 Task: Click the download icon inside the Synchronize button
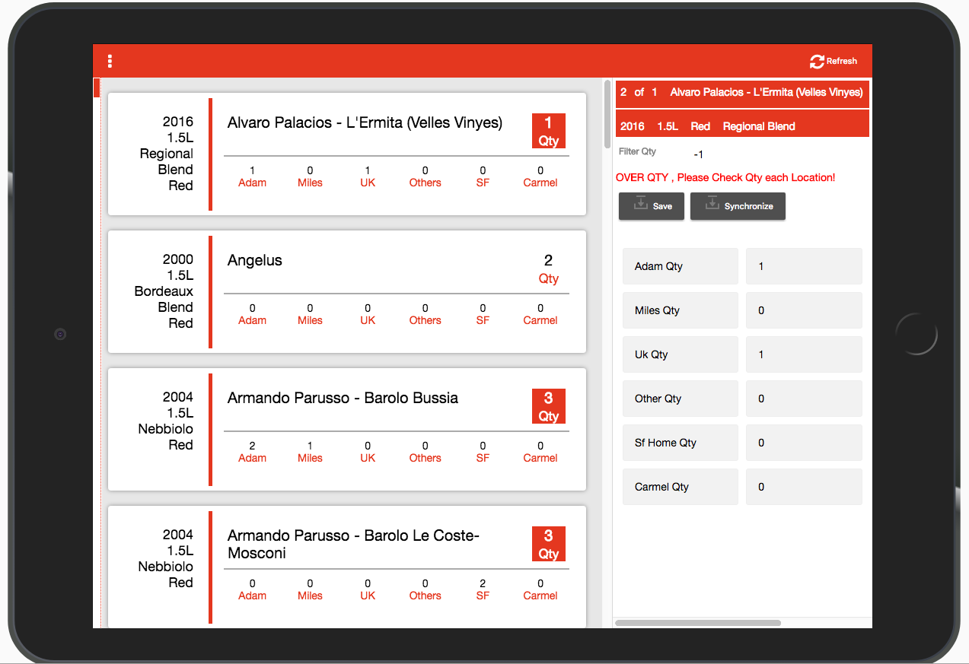tap(712, 204)
